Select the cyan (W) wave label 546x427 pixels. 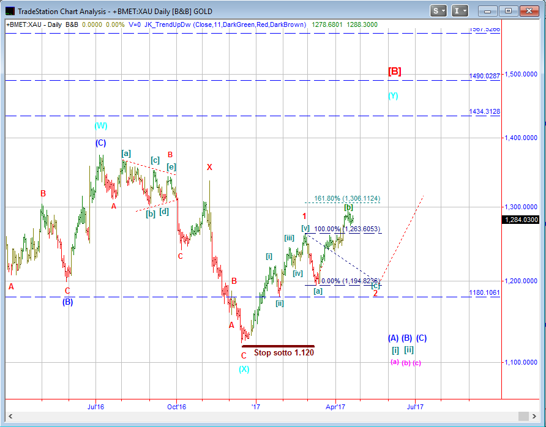100,126
